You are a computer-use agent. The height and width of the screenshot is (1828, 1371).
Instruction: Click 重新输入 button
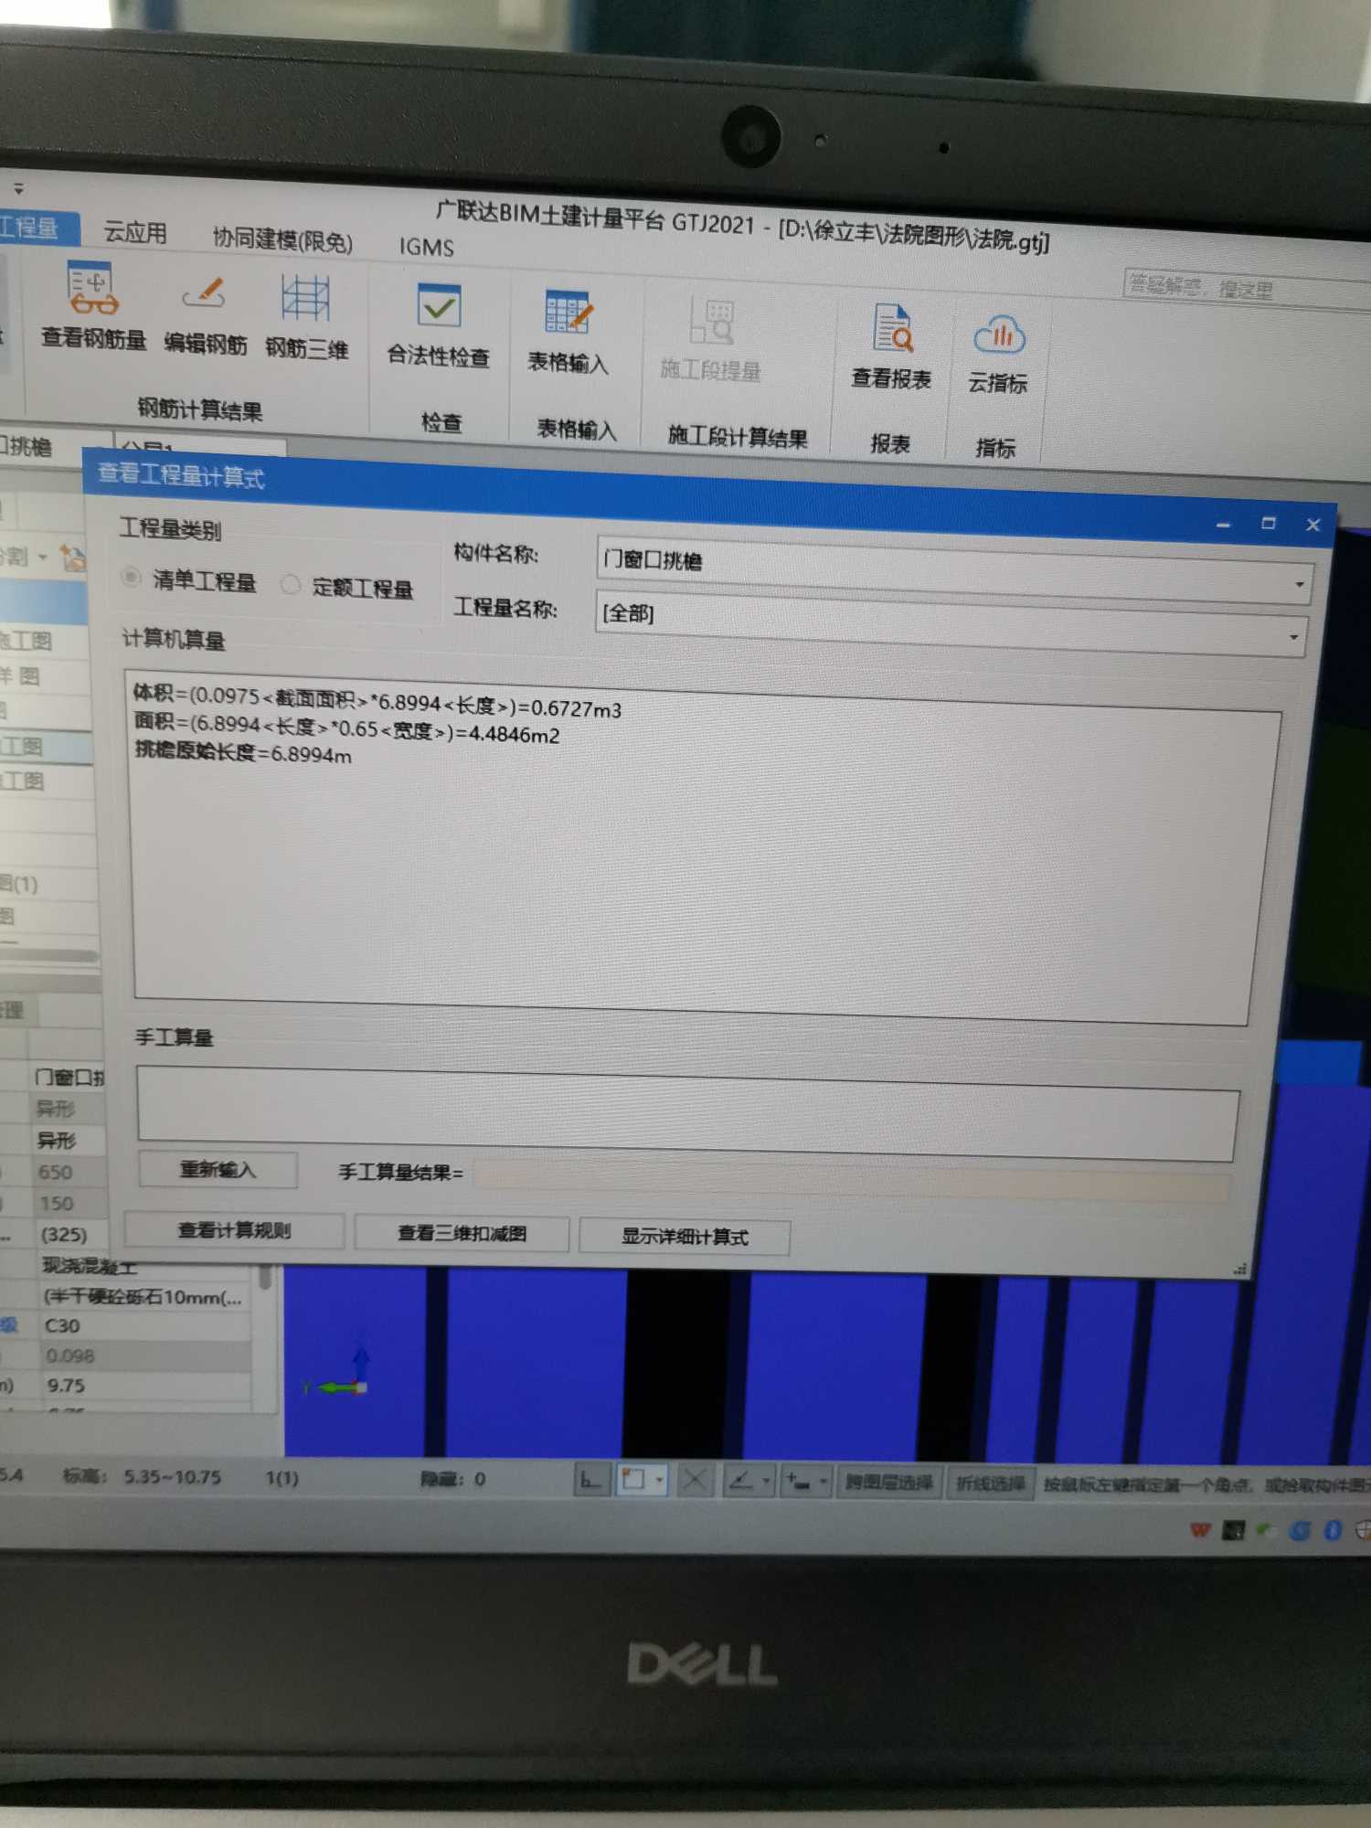218,1169
